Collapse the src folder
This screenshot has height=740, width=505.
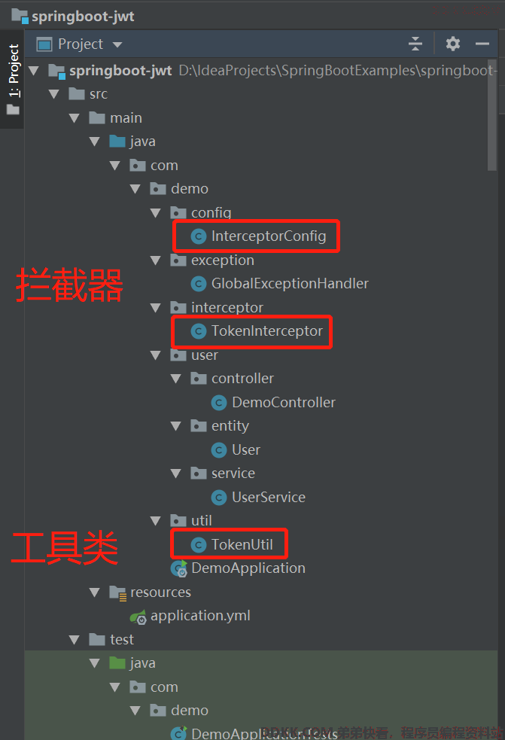pyautogui.click(x=53, y=94)
